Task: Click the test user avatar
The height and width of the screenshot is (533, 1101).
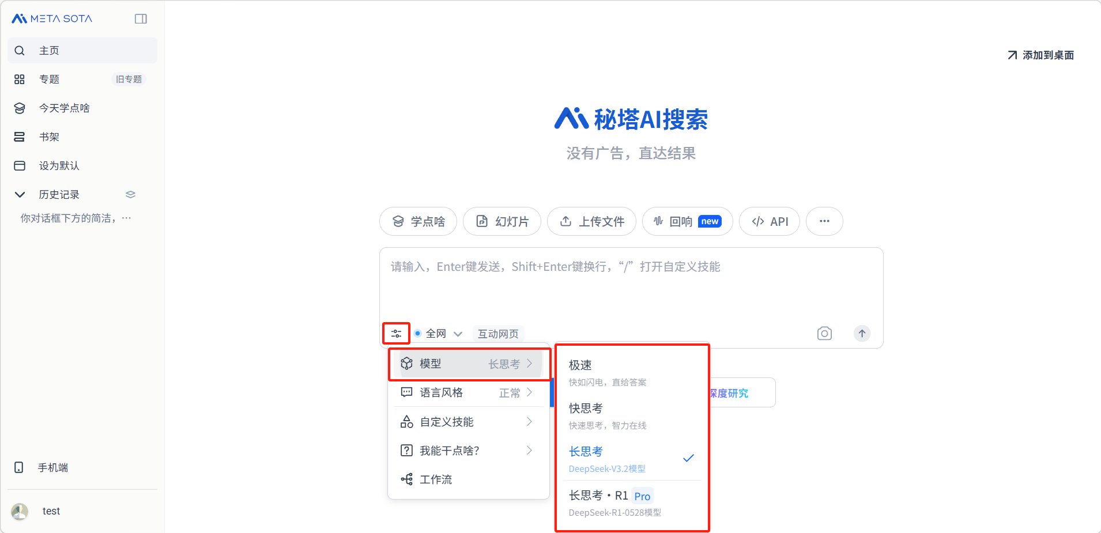Action: pos(20,511)
